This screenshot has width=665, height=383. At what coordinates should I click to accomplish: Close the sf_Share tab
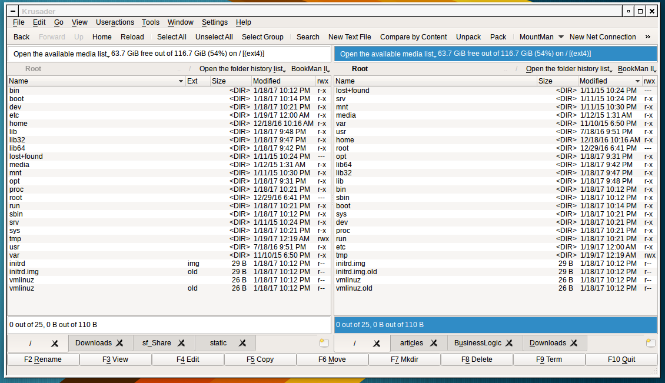click(181, 343)
